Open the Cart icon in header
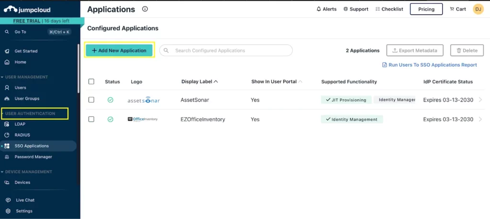 (x=453, y=9)
